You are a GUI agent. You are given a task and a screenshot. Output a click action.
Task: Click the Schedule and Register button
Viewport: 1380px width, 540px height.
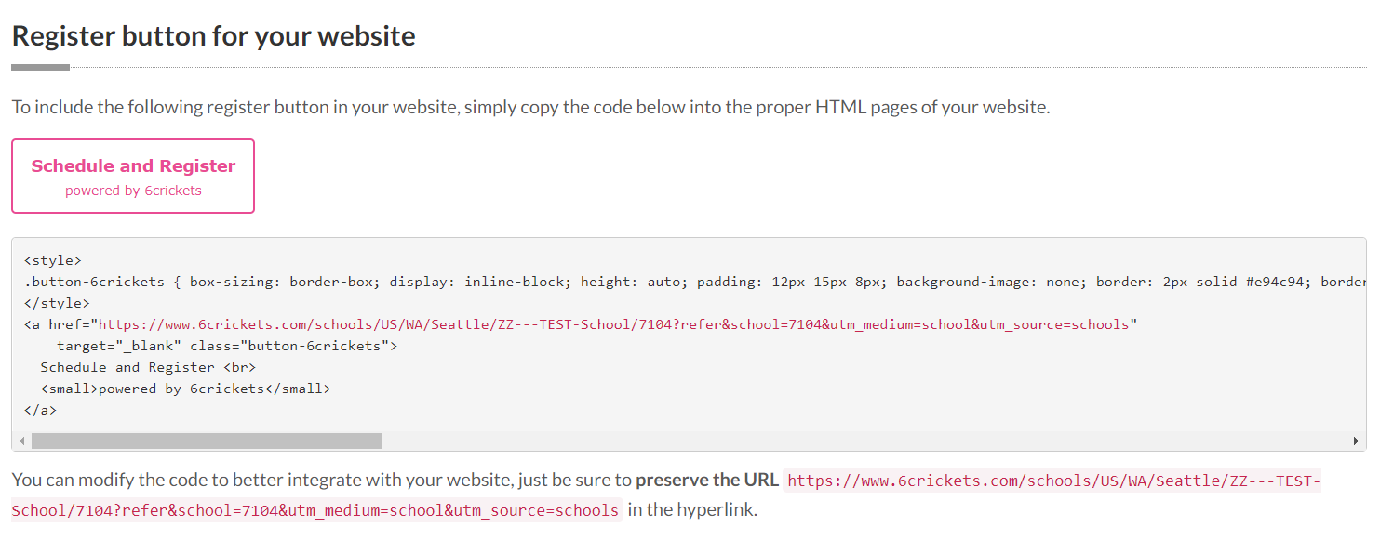coord(133,167)
